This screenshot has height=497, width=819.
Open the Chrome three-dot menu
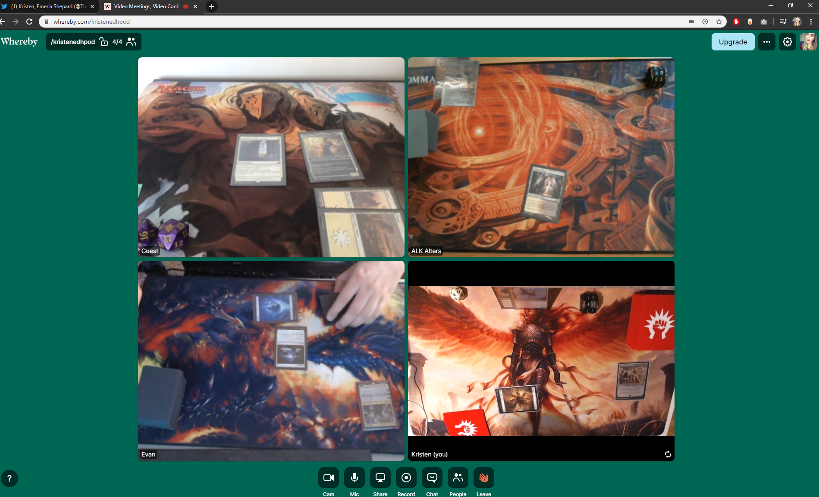[811, 22]
